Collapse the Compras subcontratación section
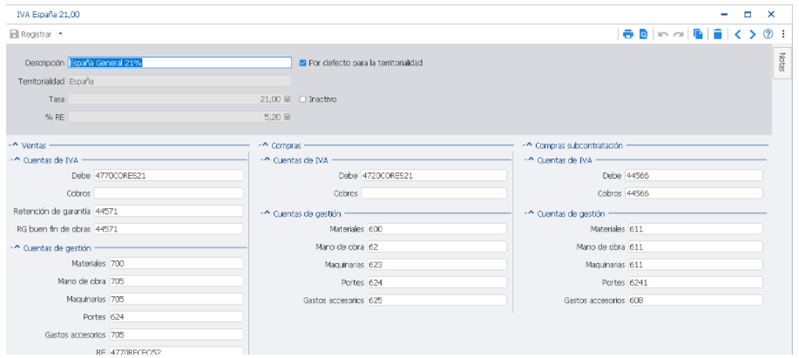 coord(528,145)
